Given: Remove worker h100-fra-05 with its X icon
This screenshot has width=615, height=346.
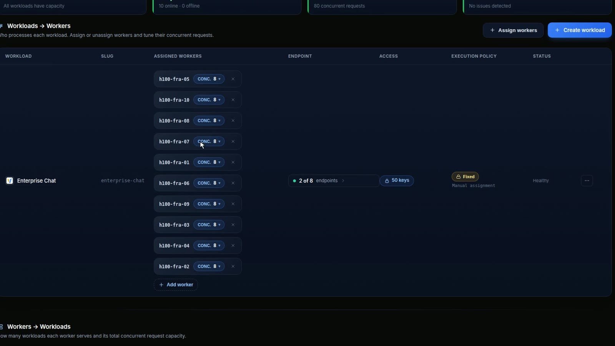Looking at the screenshot, I should [x=233, y=79].
